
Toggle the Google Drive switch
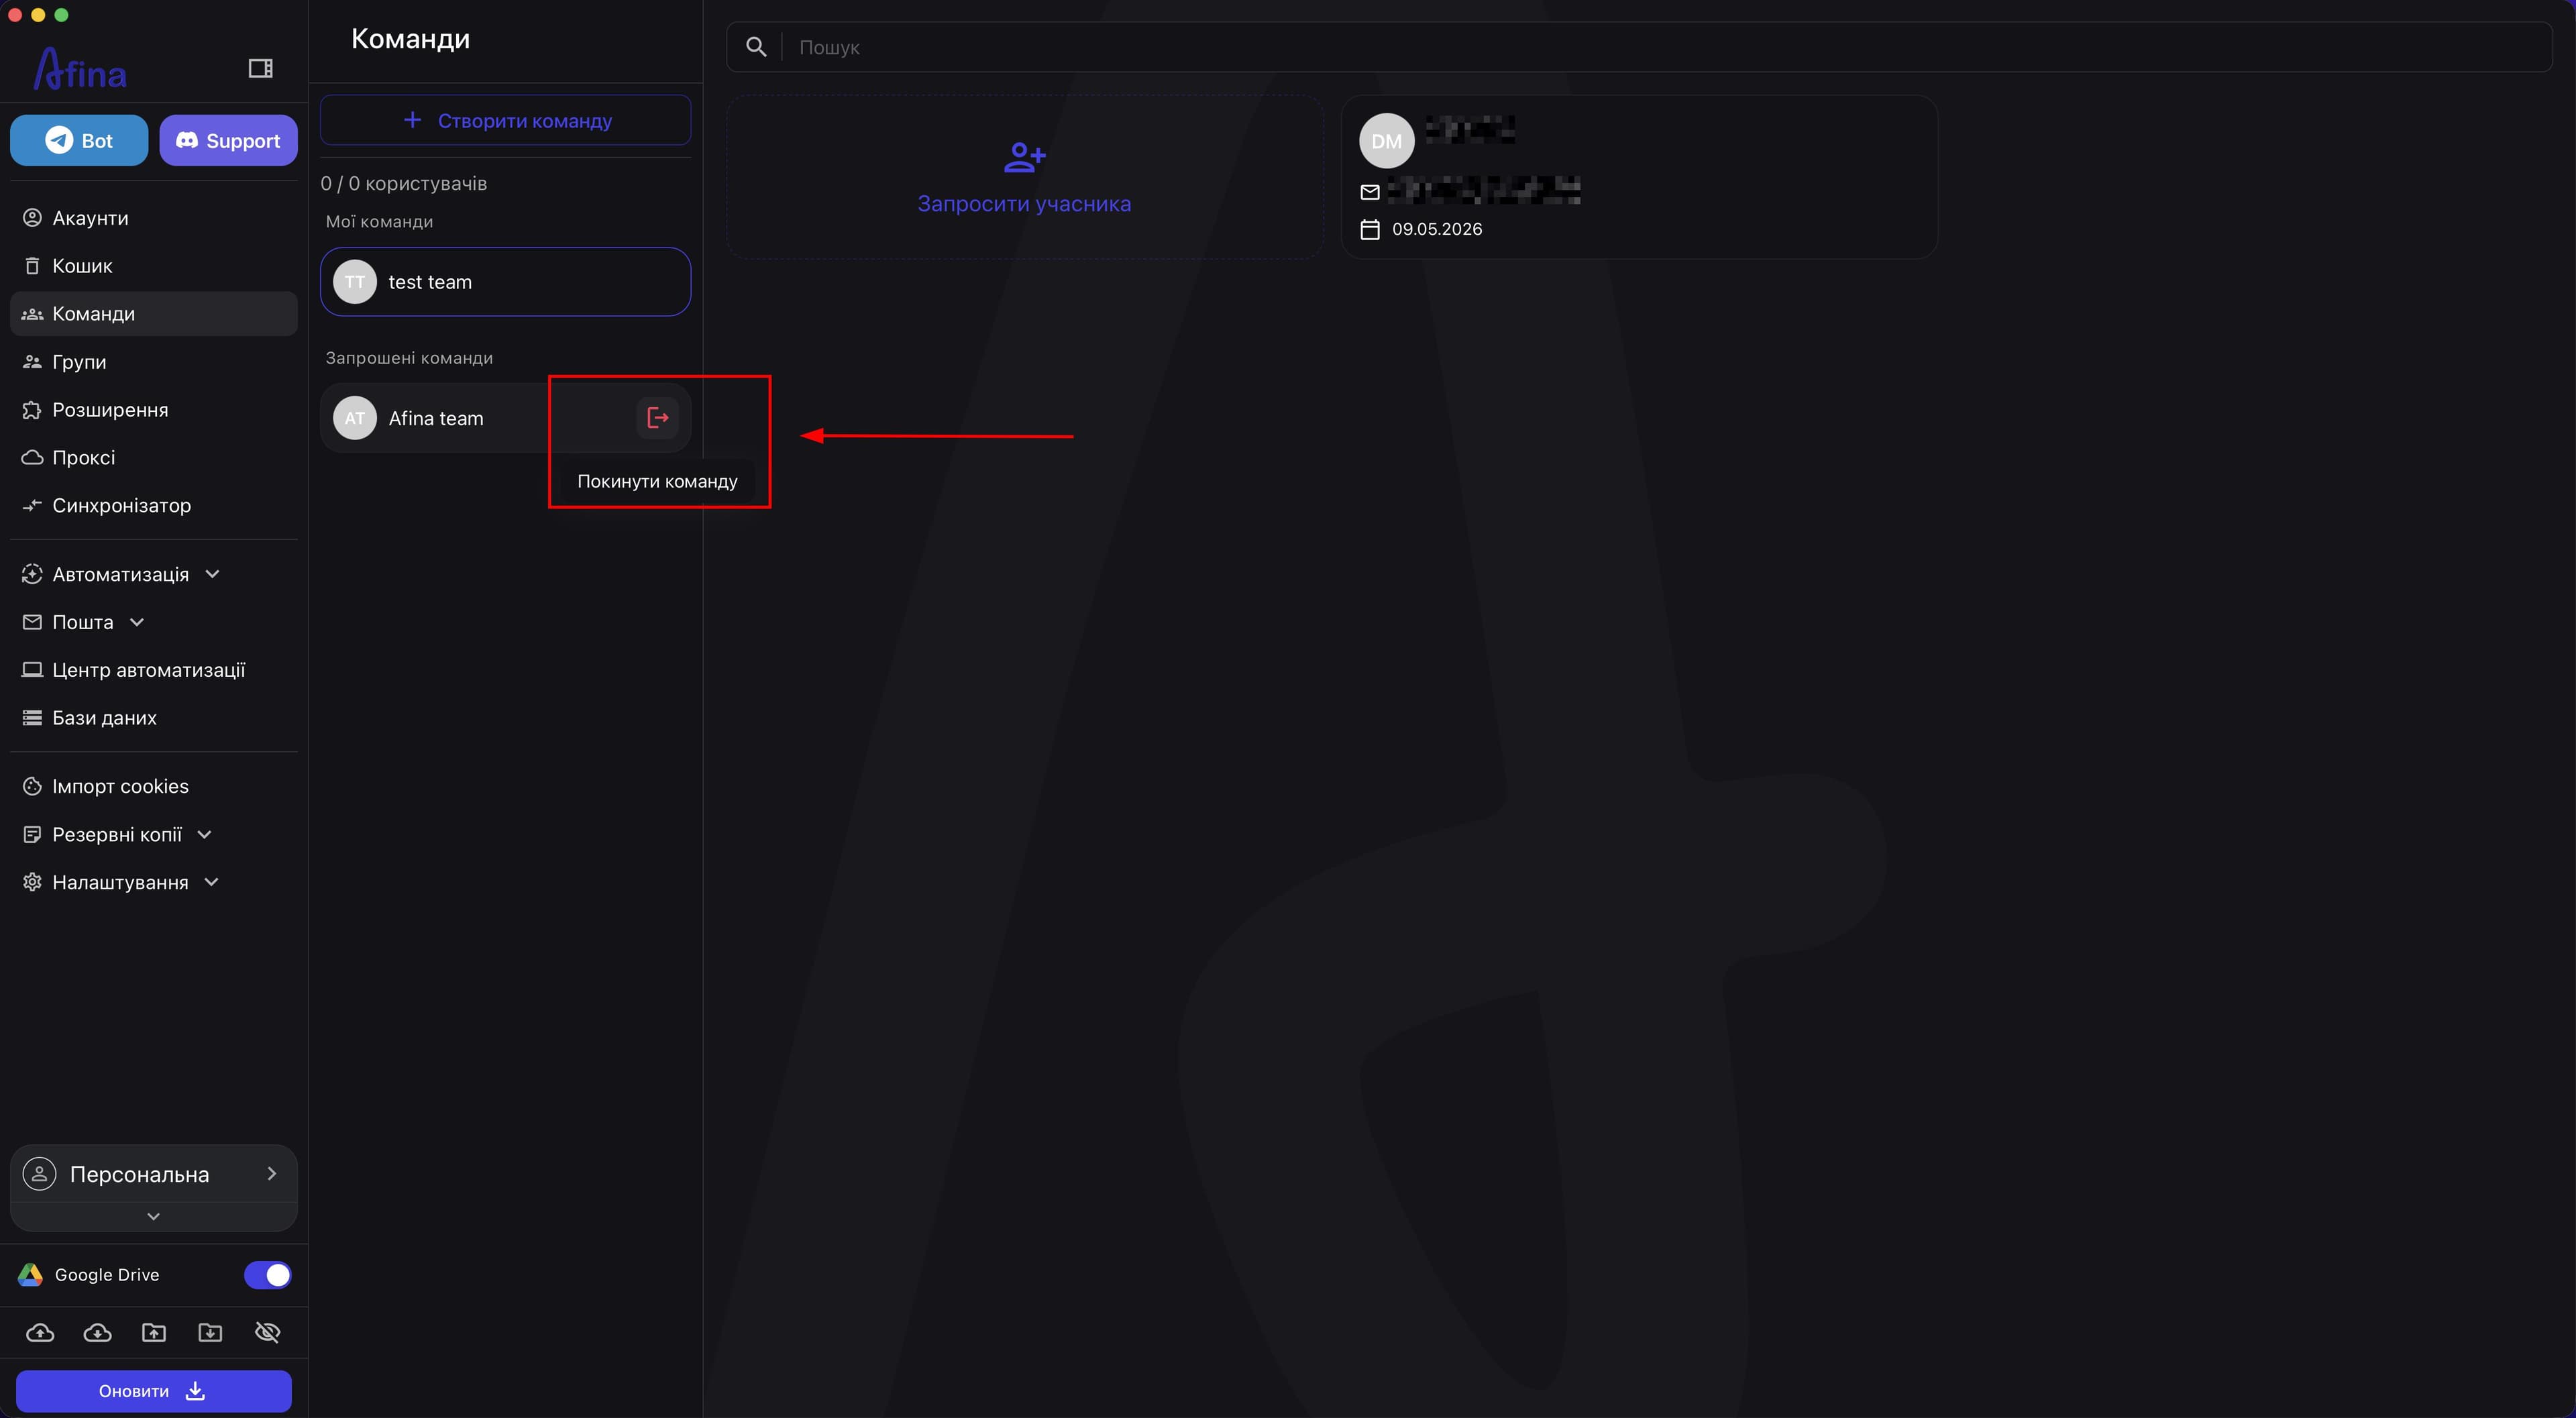[267, 1276]
